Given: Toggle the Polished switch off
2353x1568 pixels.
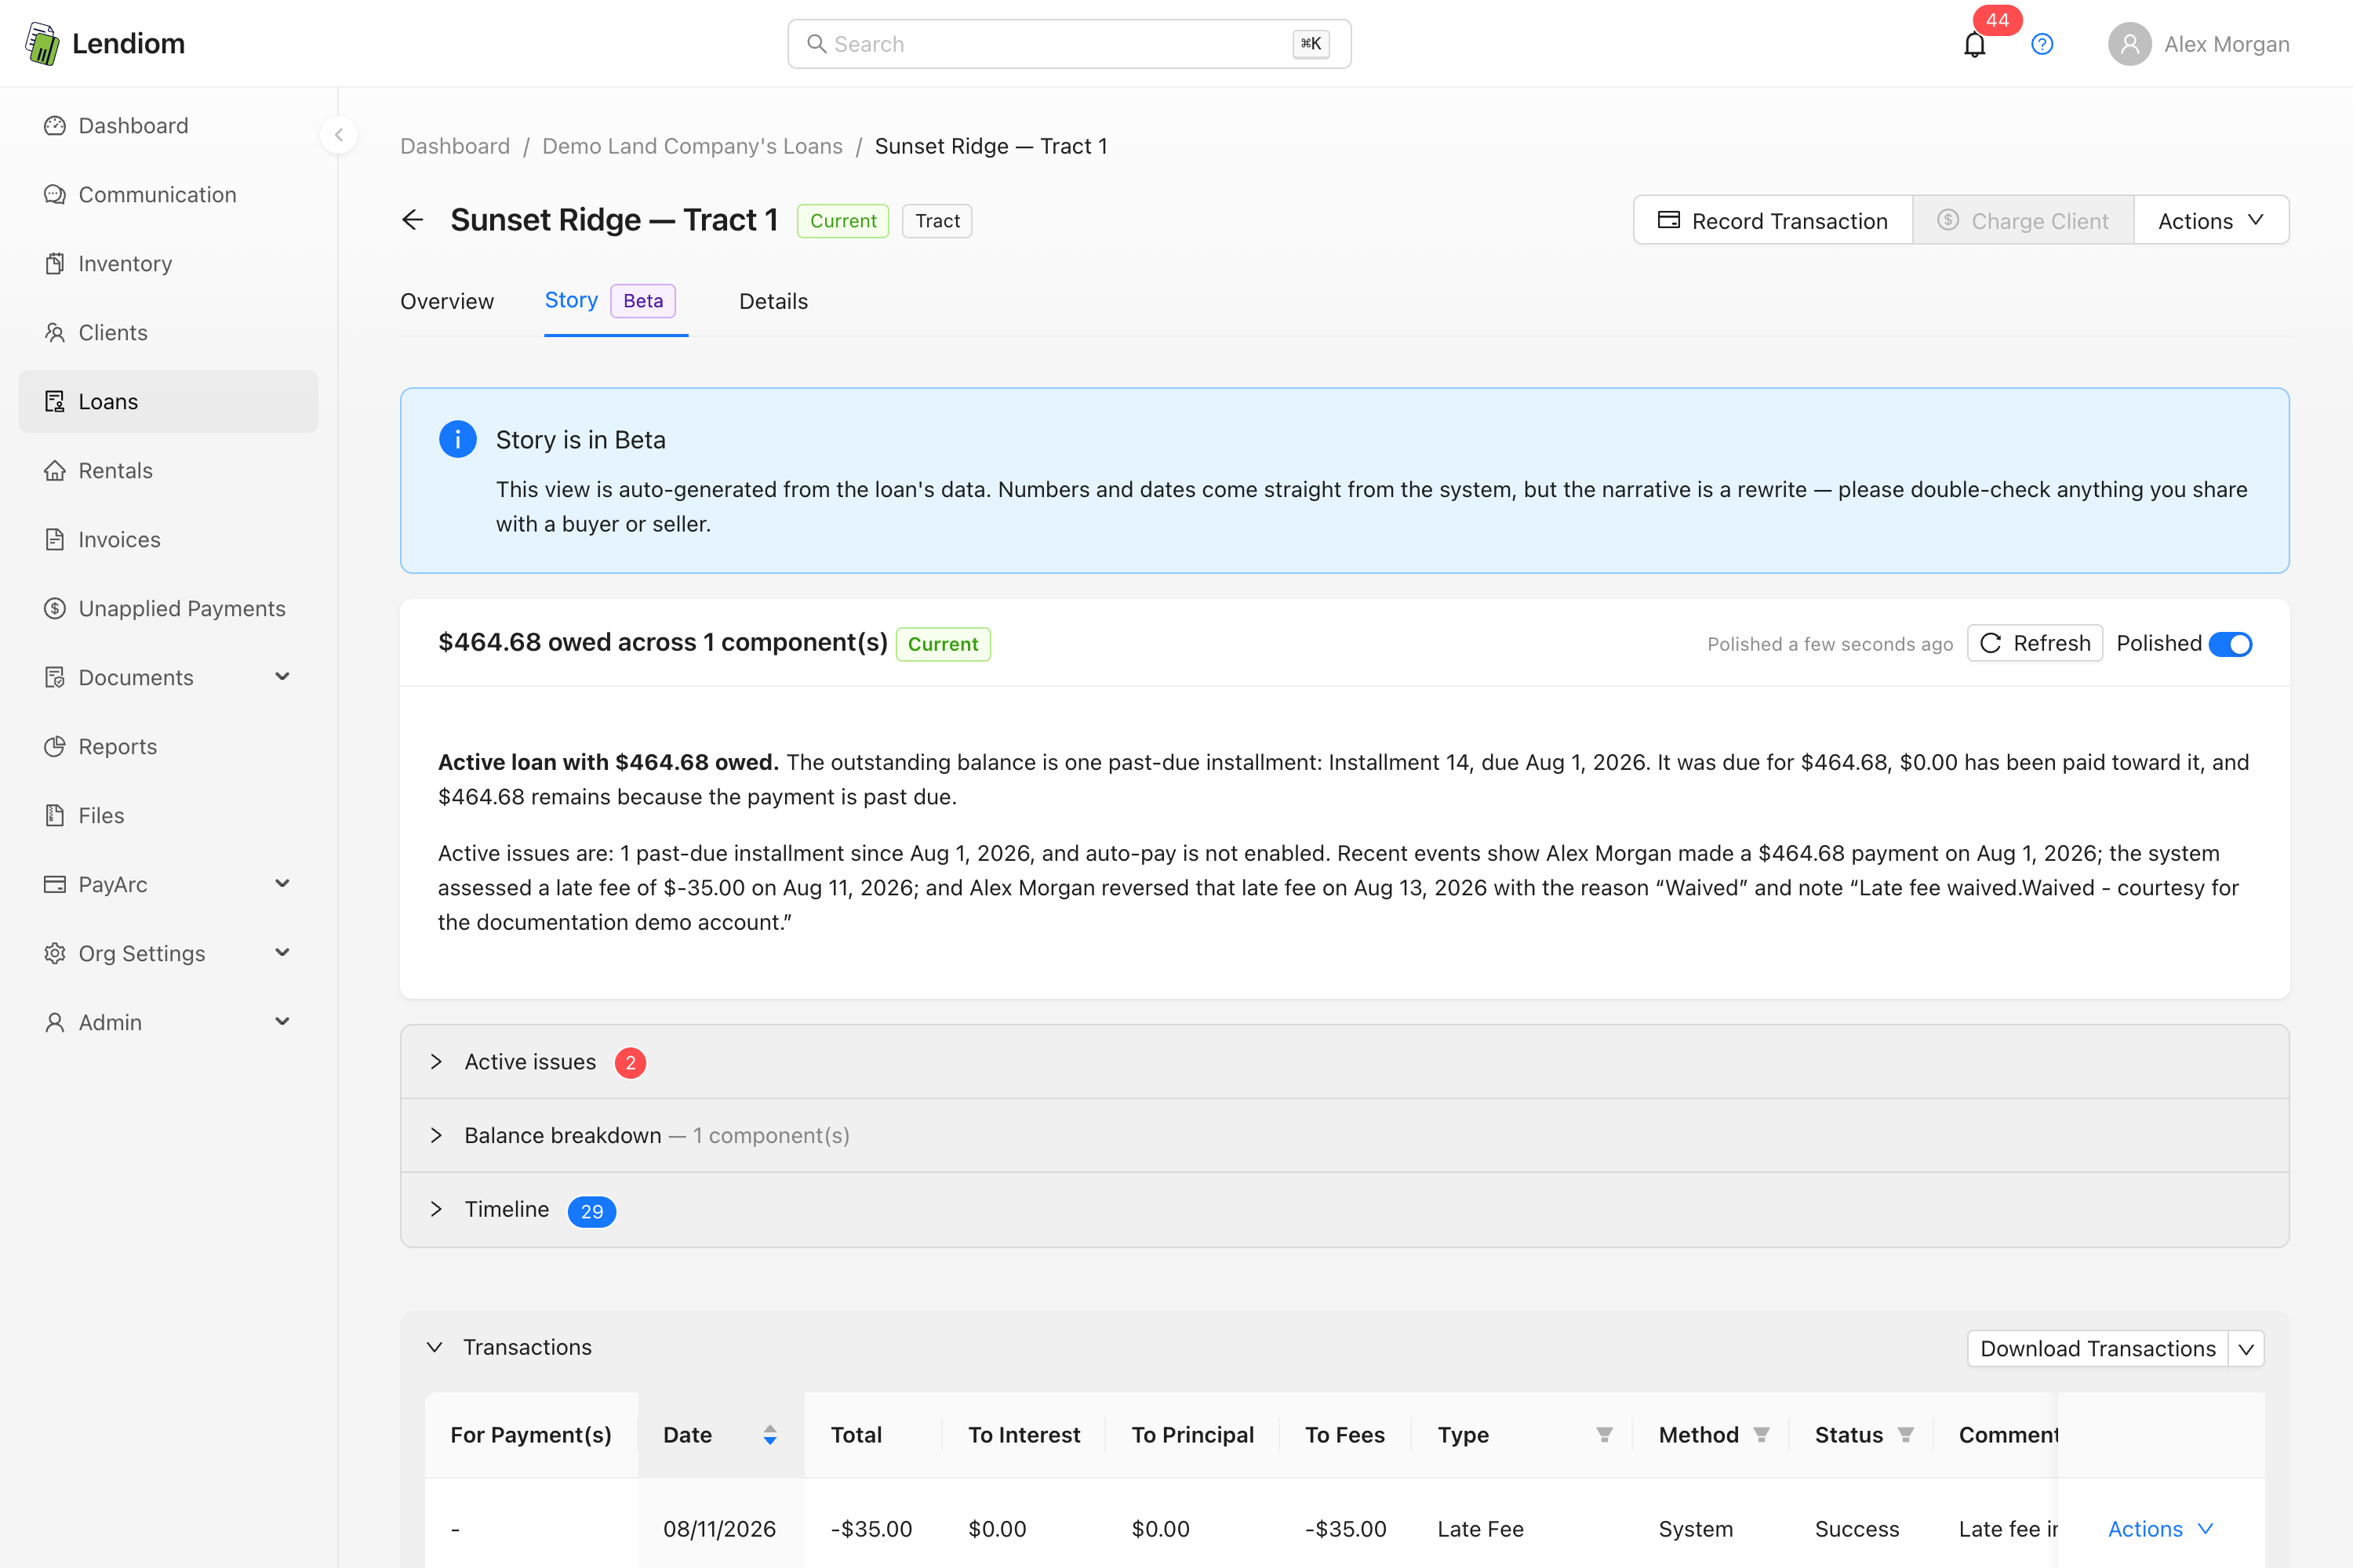Looking at the screenshot, I should click(2230, 644).
